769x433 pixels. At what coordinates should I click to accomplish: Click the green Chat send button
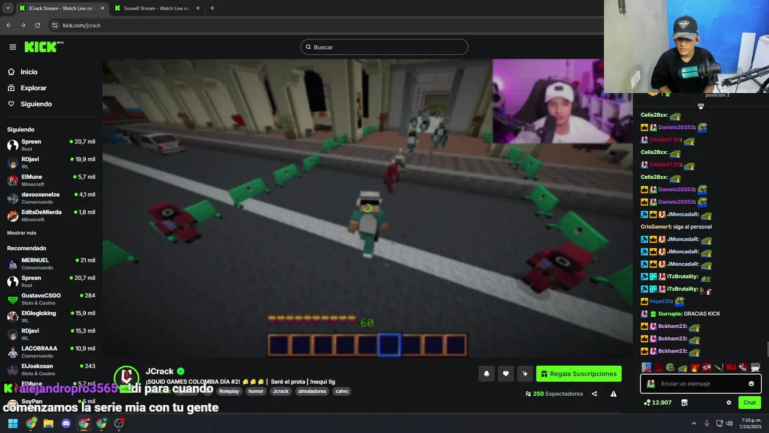pyautogui.click(x=750, y=403)
